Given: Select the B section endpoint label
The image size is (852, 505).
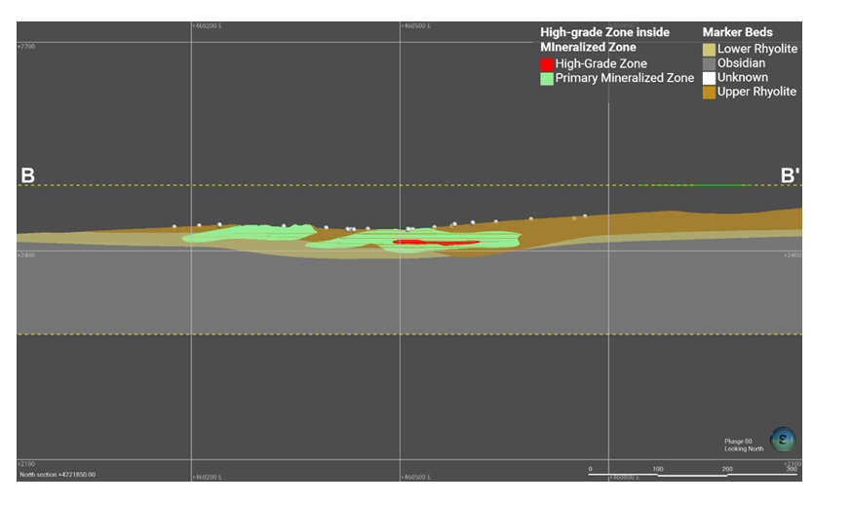Looking at the screenshot, I should click(x=28, y=175).
